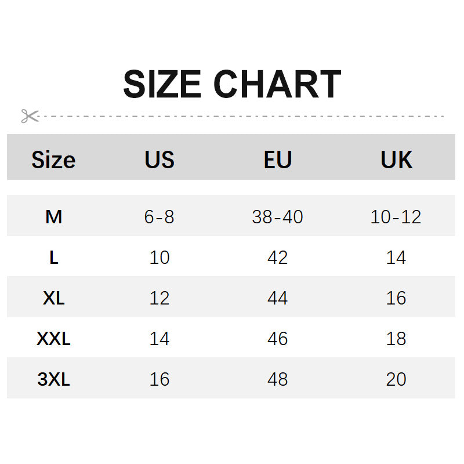Viewport: 464px width, 464px height.
Task: Click the scissors icon below the title
Action: coord(30,116)
